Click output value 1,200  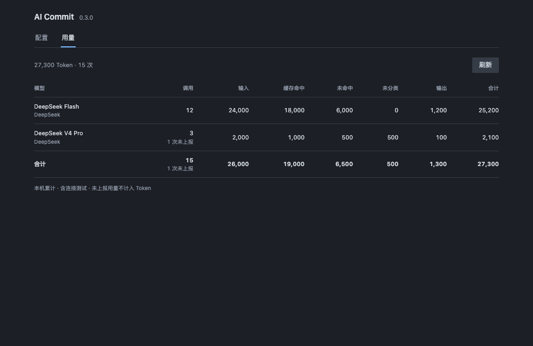tap(439, 110)
